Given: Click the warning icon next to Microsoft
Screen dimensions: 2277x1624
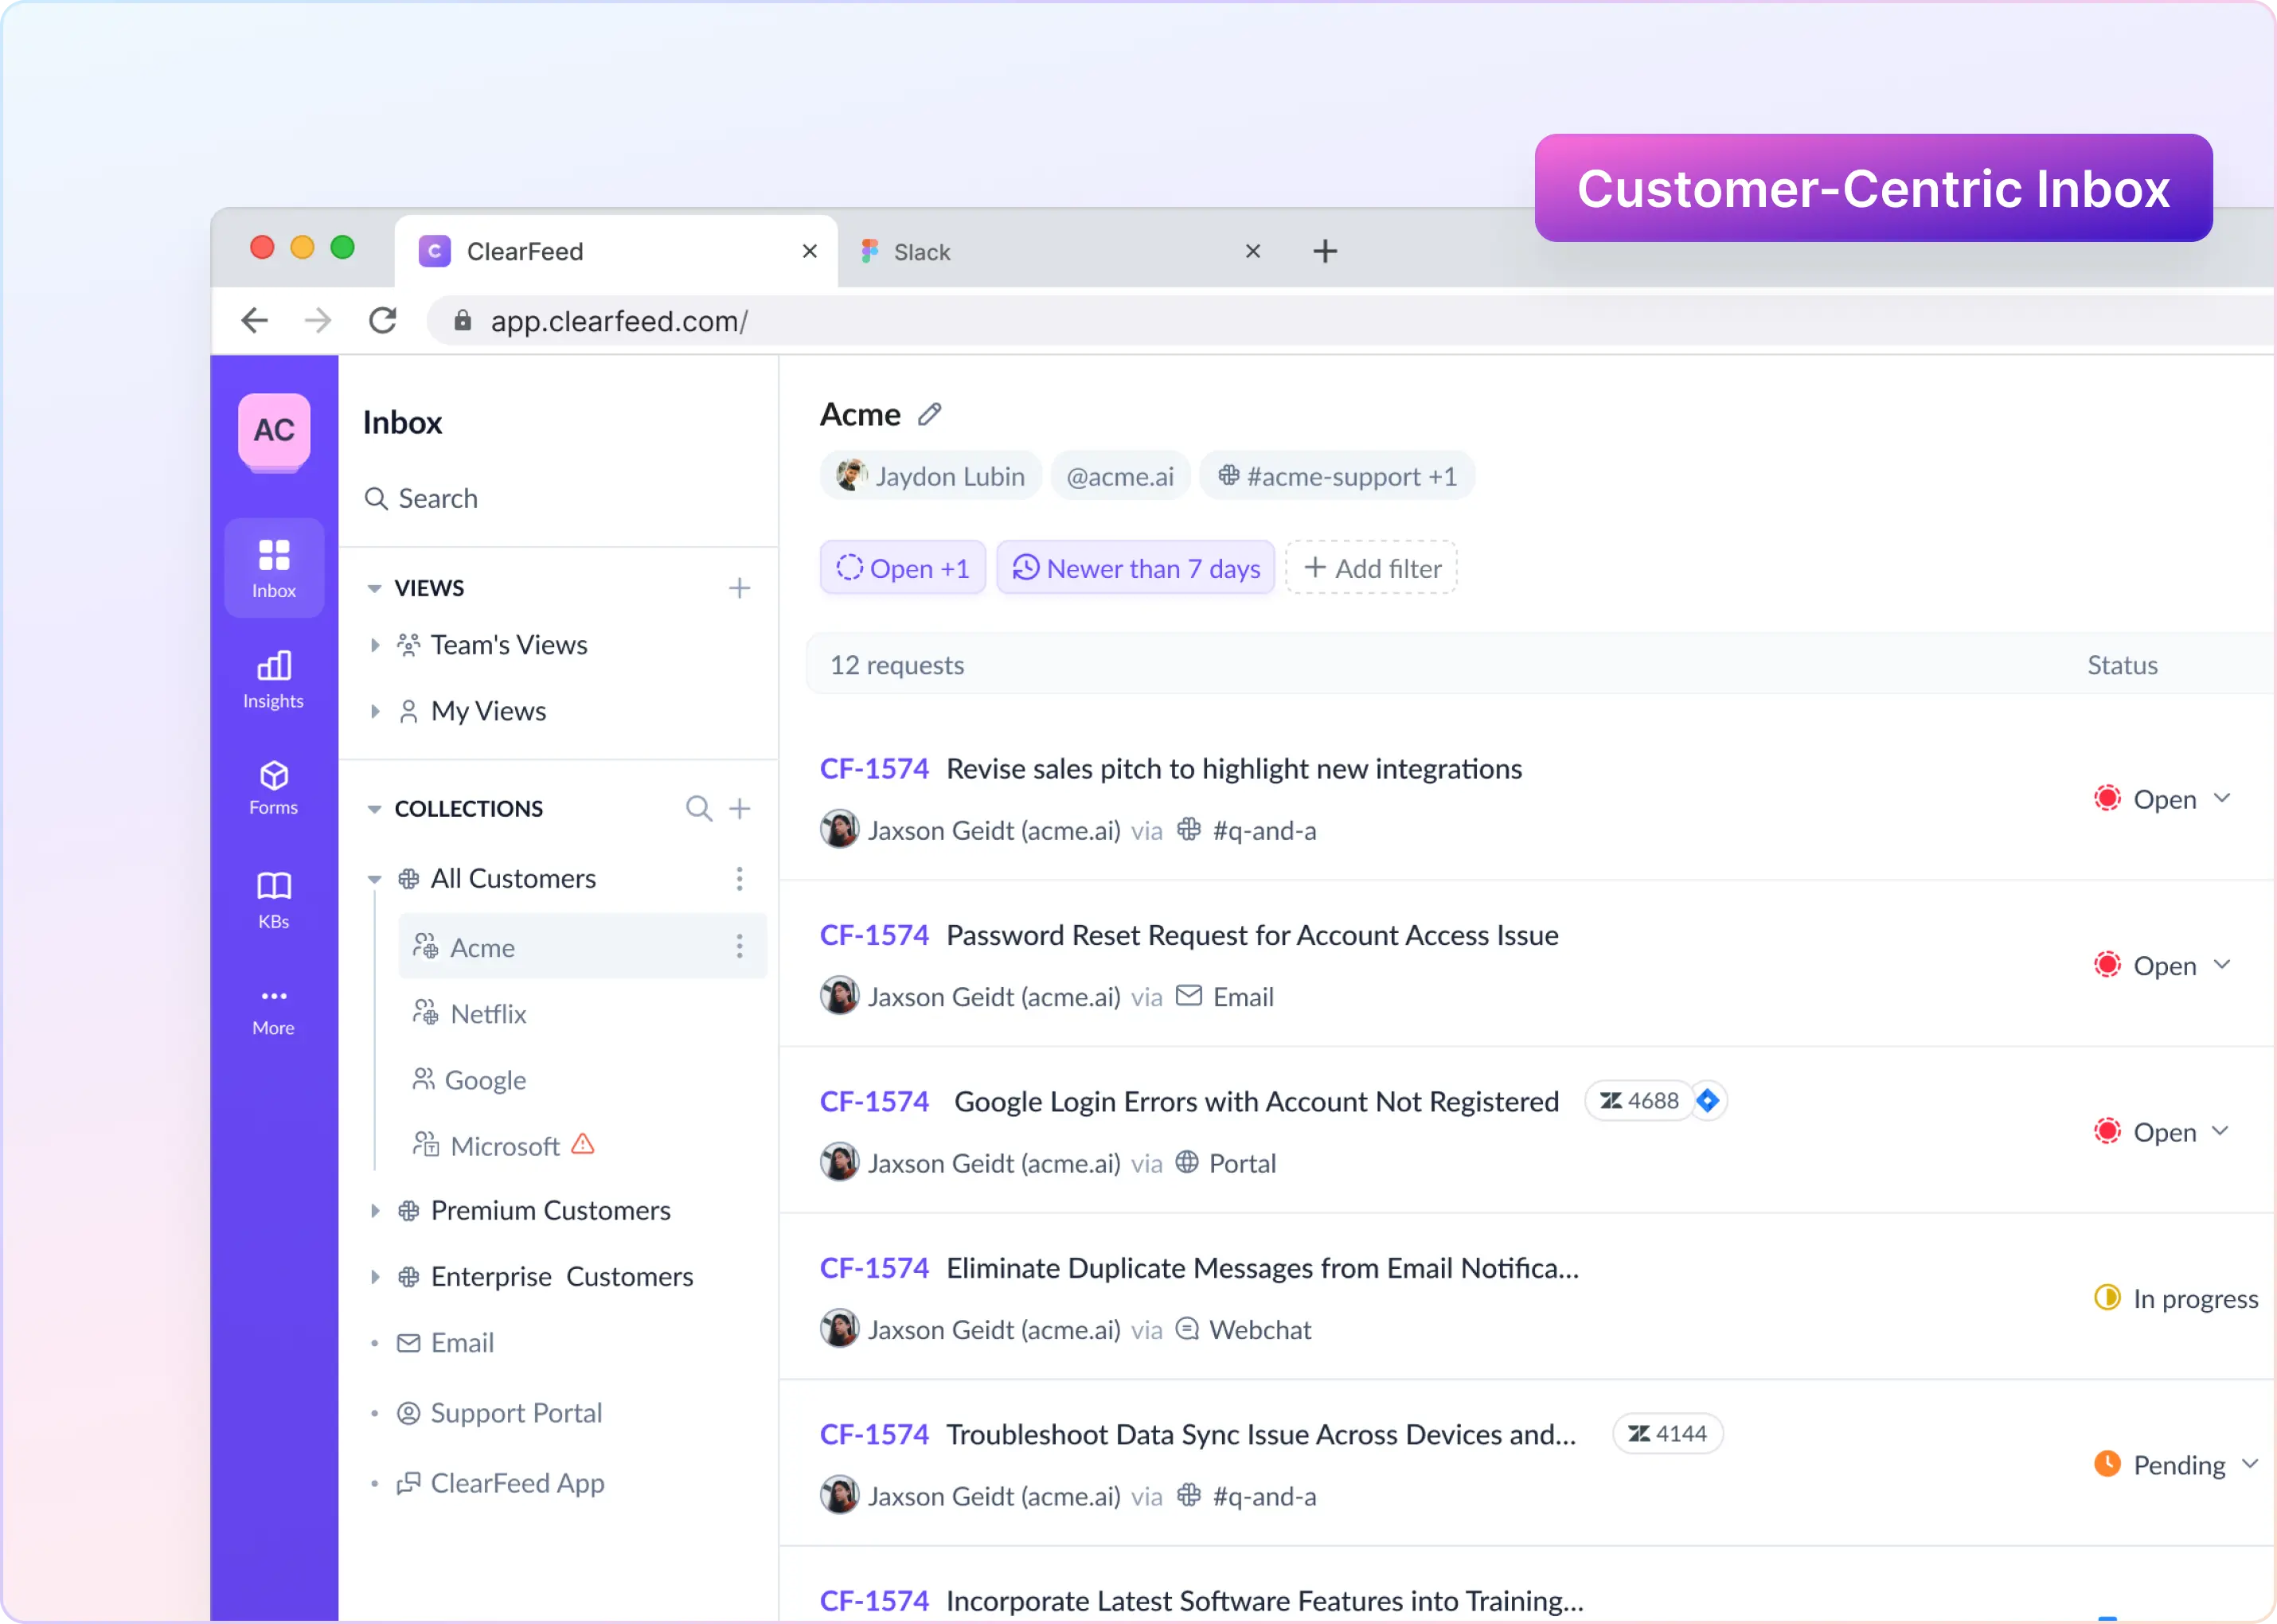Looking at the screenshot, I should 582,1145.
